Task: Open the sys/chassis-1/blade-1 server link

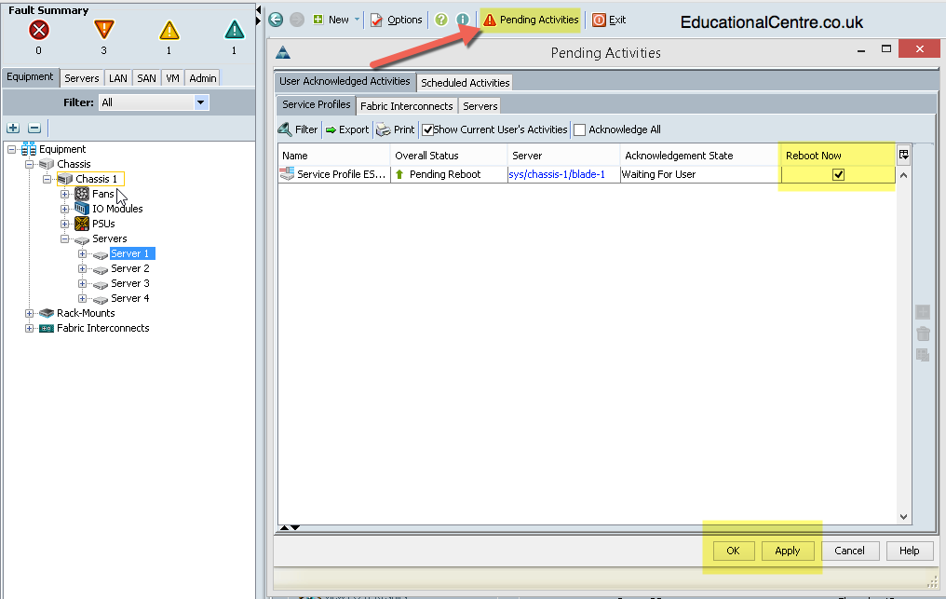Action: (x=557, y=174)
